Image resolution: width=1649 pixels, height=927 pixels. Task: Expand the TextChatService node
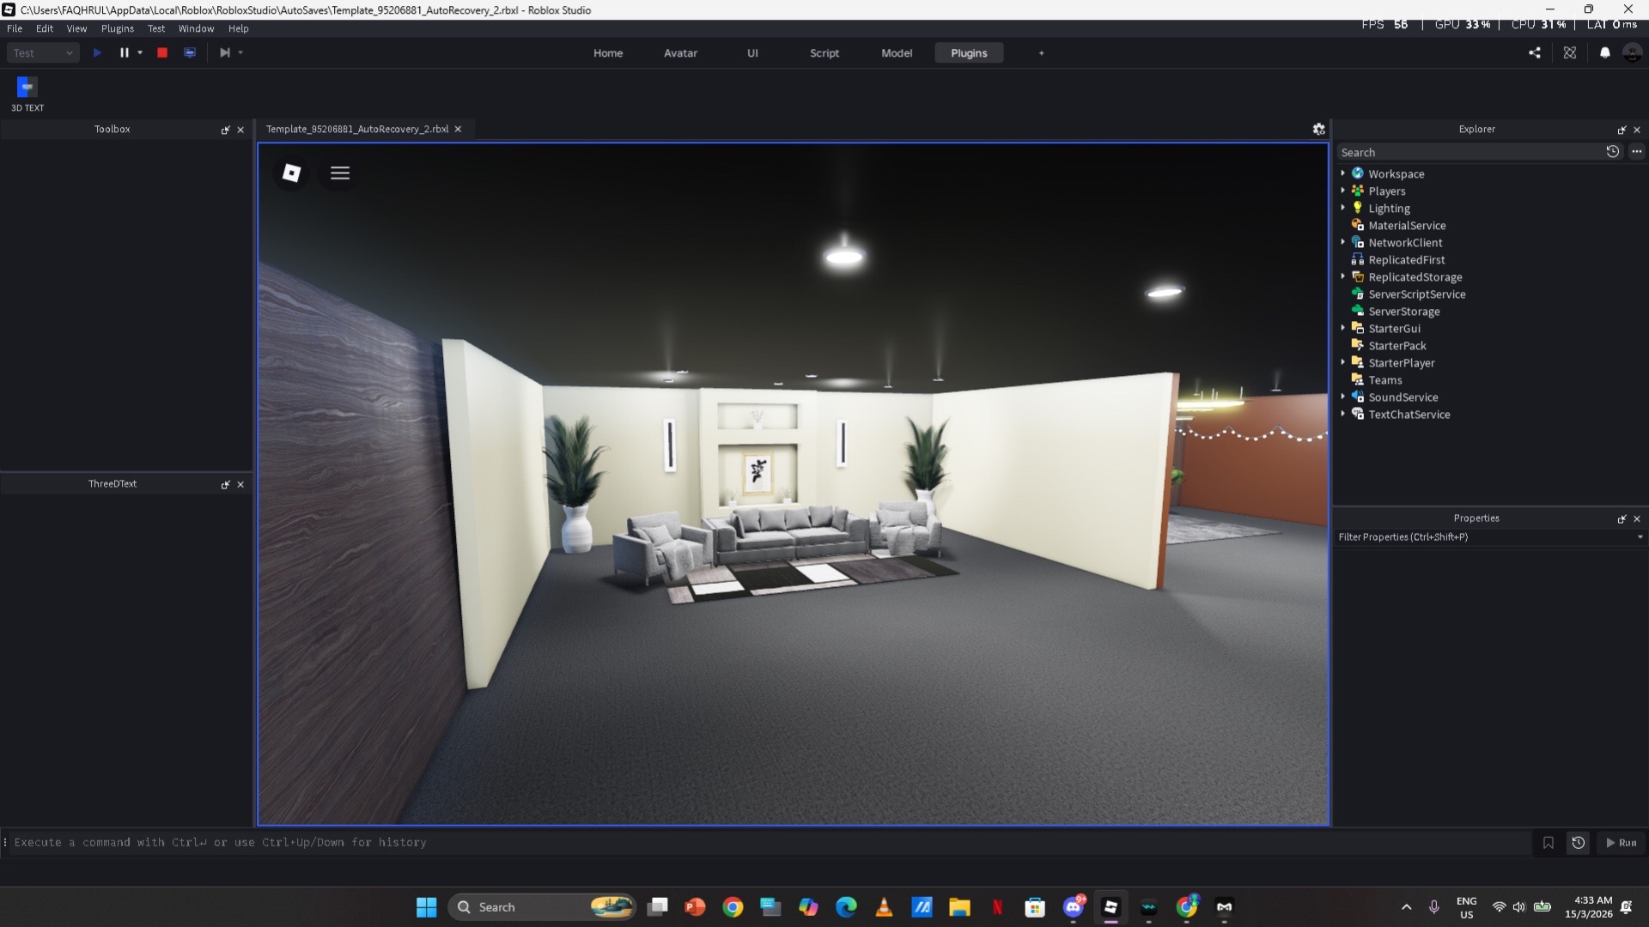pos(1343,414)
